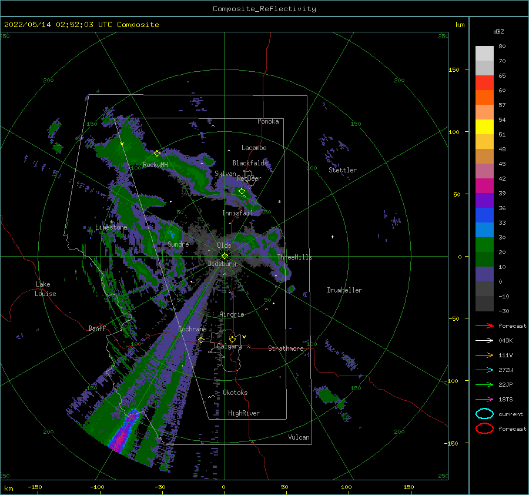
Task: Click the Lake Louise label
Action: [x=45, y=289]
